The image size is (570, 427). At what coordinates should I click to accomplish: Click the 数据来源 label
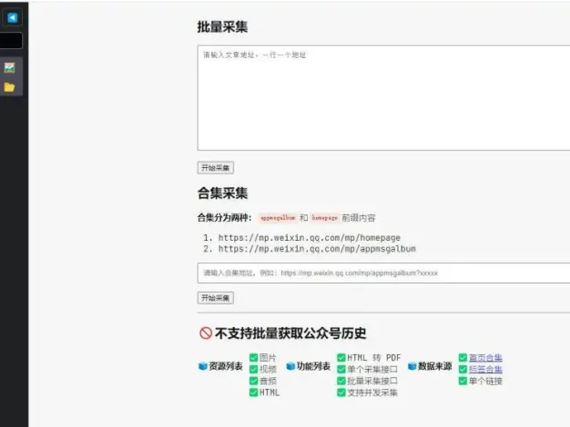(434, 366)
